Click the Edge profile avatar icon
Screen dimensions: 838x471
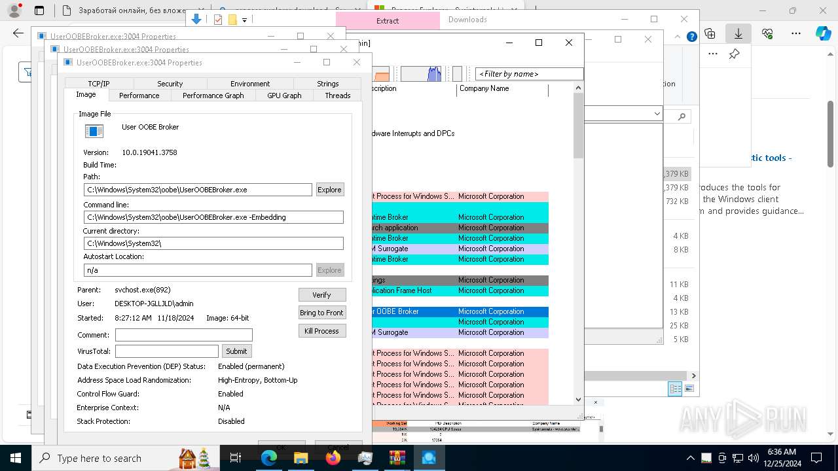click(14, 10)
